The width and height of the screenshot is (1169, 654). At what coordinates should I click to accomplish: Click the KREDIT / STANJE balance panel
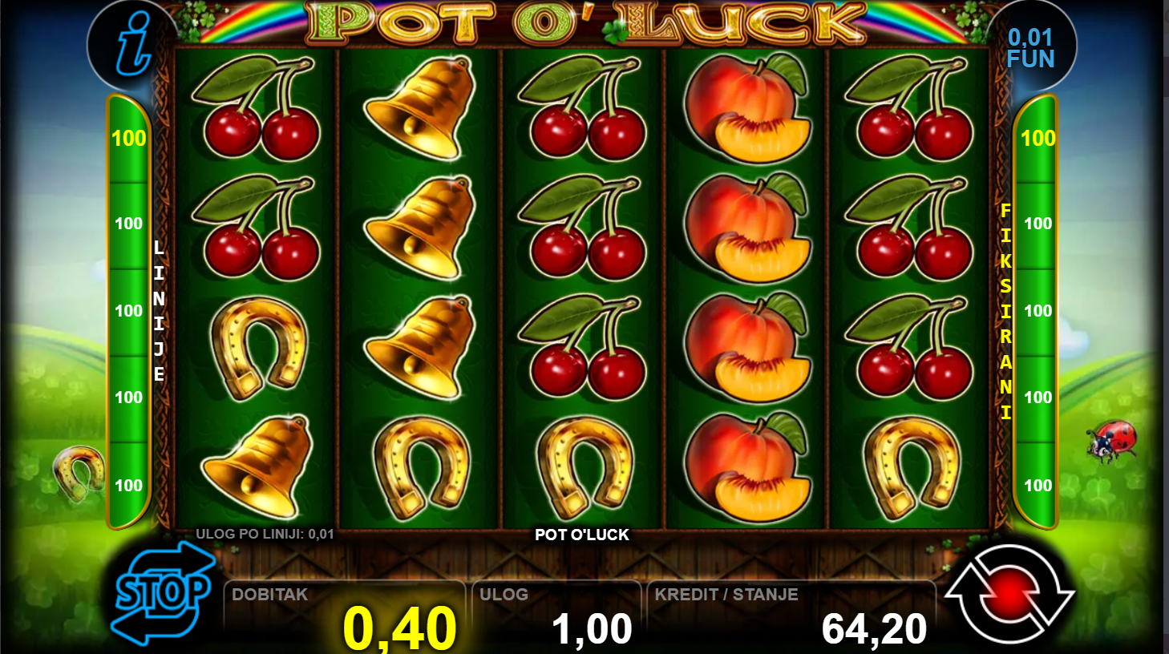point(791,615)
